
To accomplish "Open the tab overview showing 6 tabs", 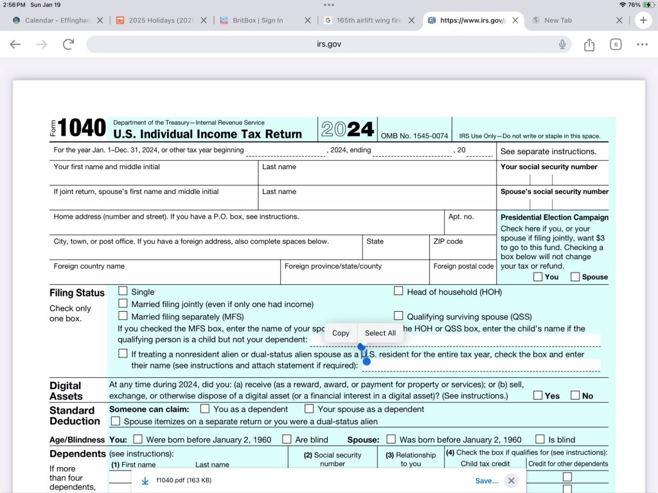I will tap(616, 44).
